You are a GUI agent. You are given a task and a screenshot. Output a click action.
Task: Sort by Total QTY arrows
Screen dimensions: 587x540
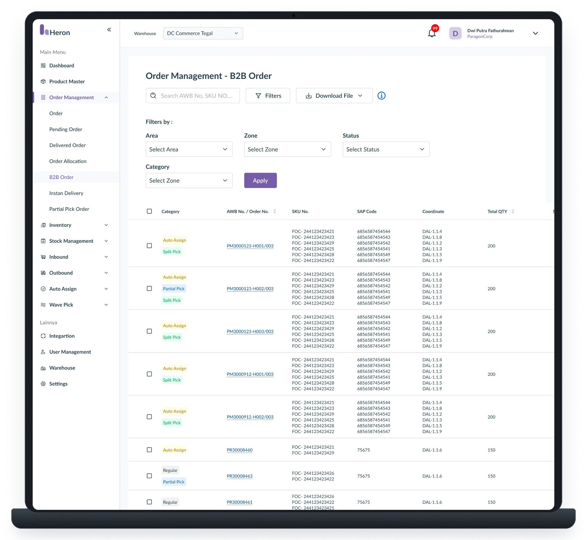pos(513,211)
